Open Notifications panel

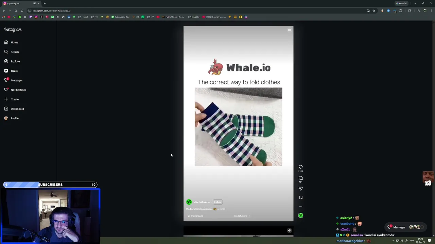point(15,90)
